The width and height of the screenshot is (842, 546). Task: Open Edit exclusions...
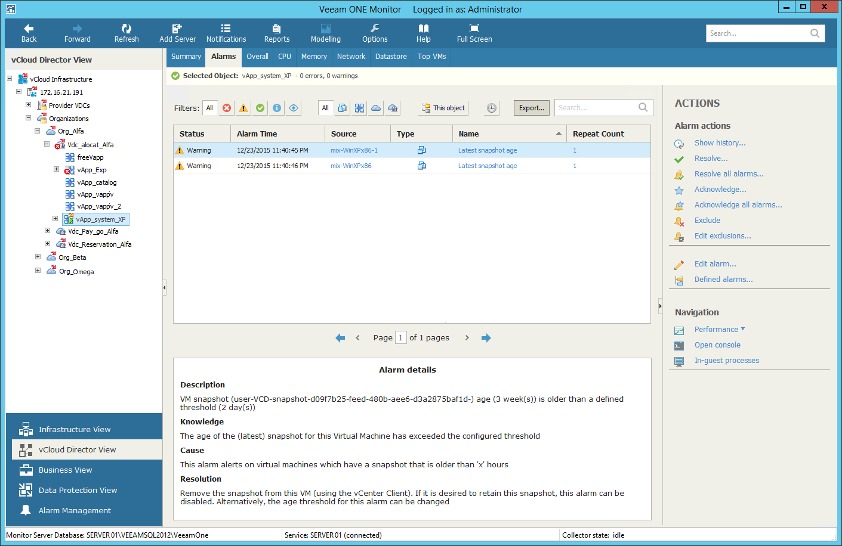723,236
